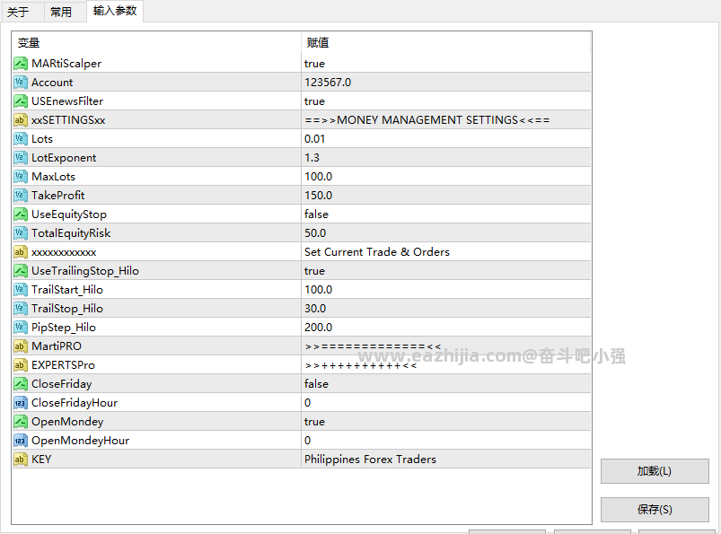
Task: Click the double-type icon beside Account
Action: click(21, 83)
